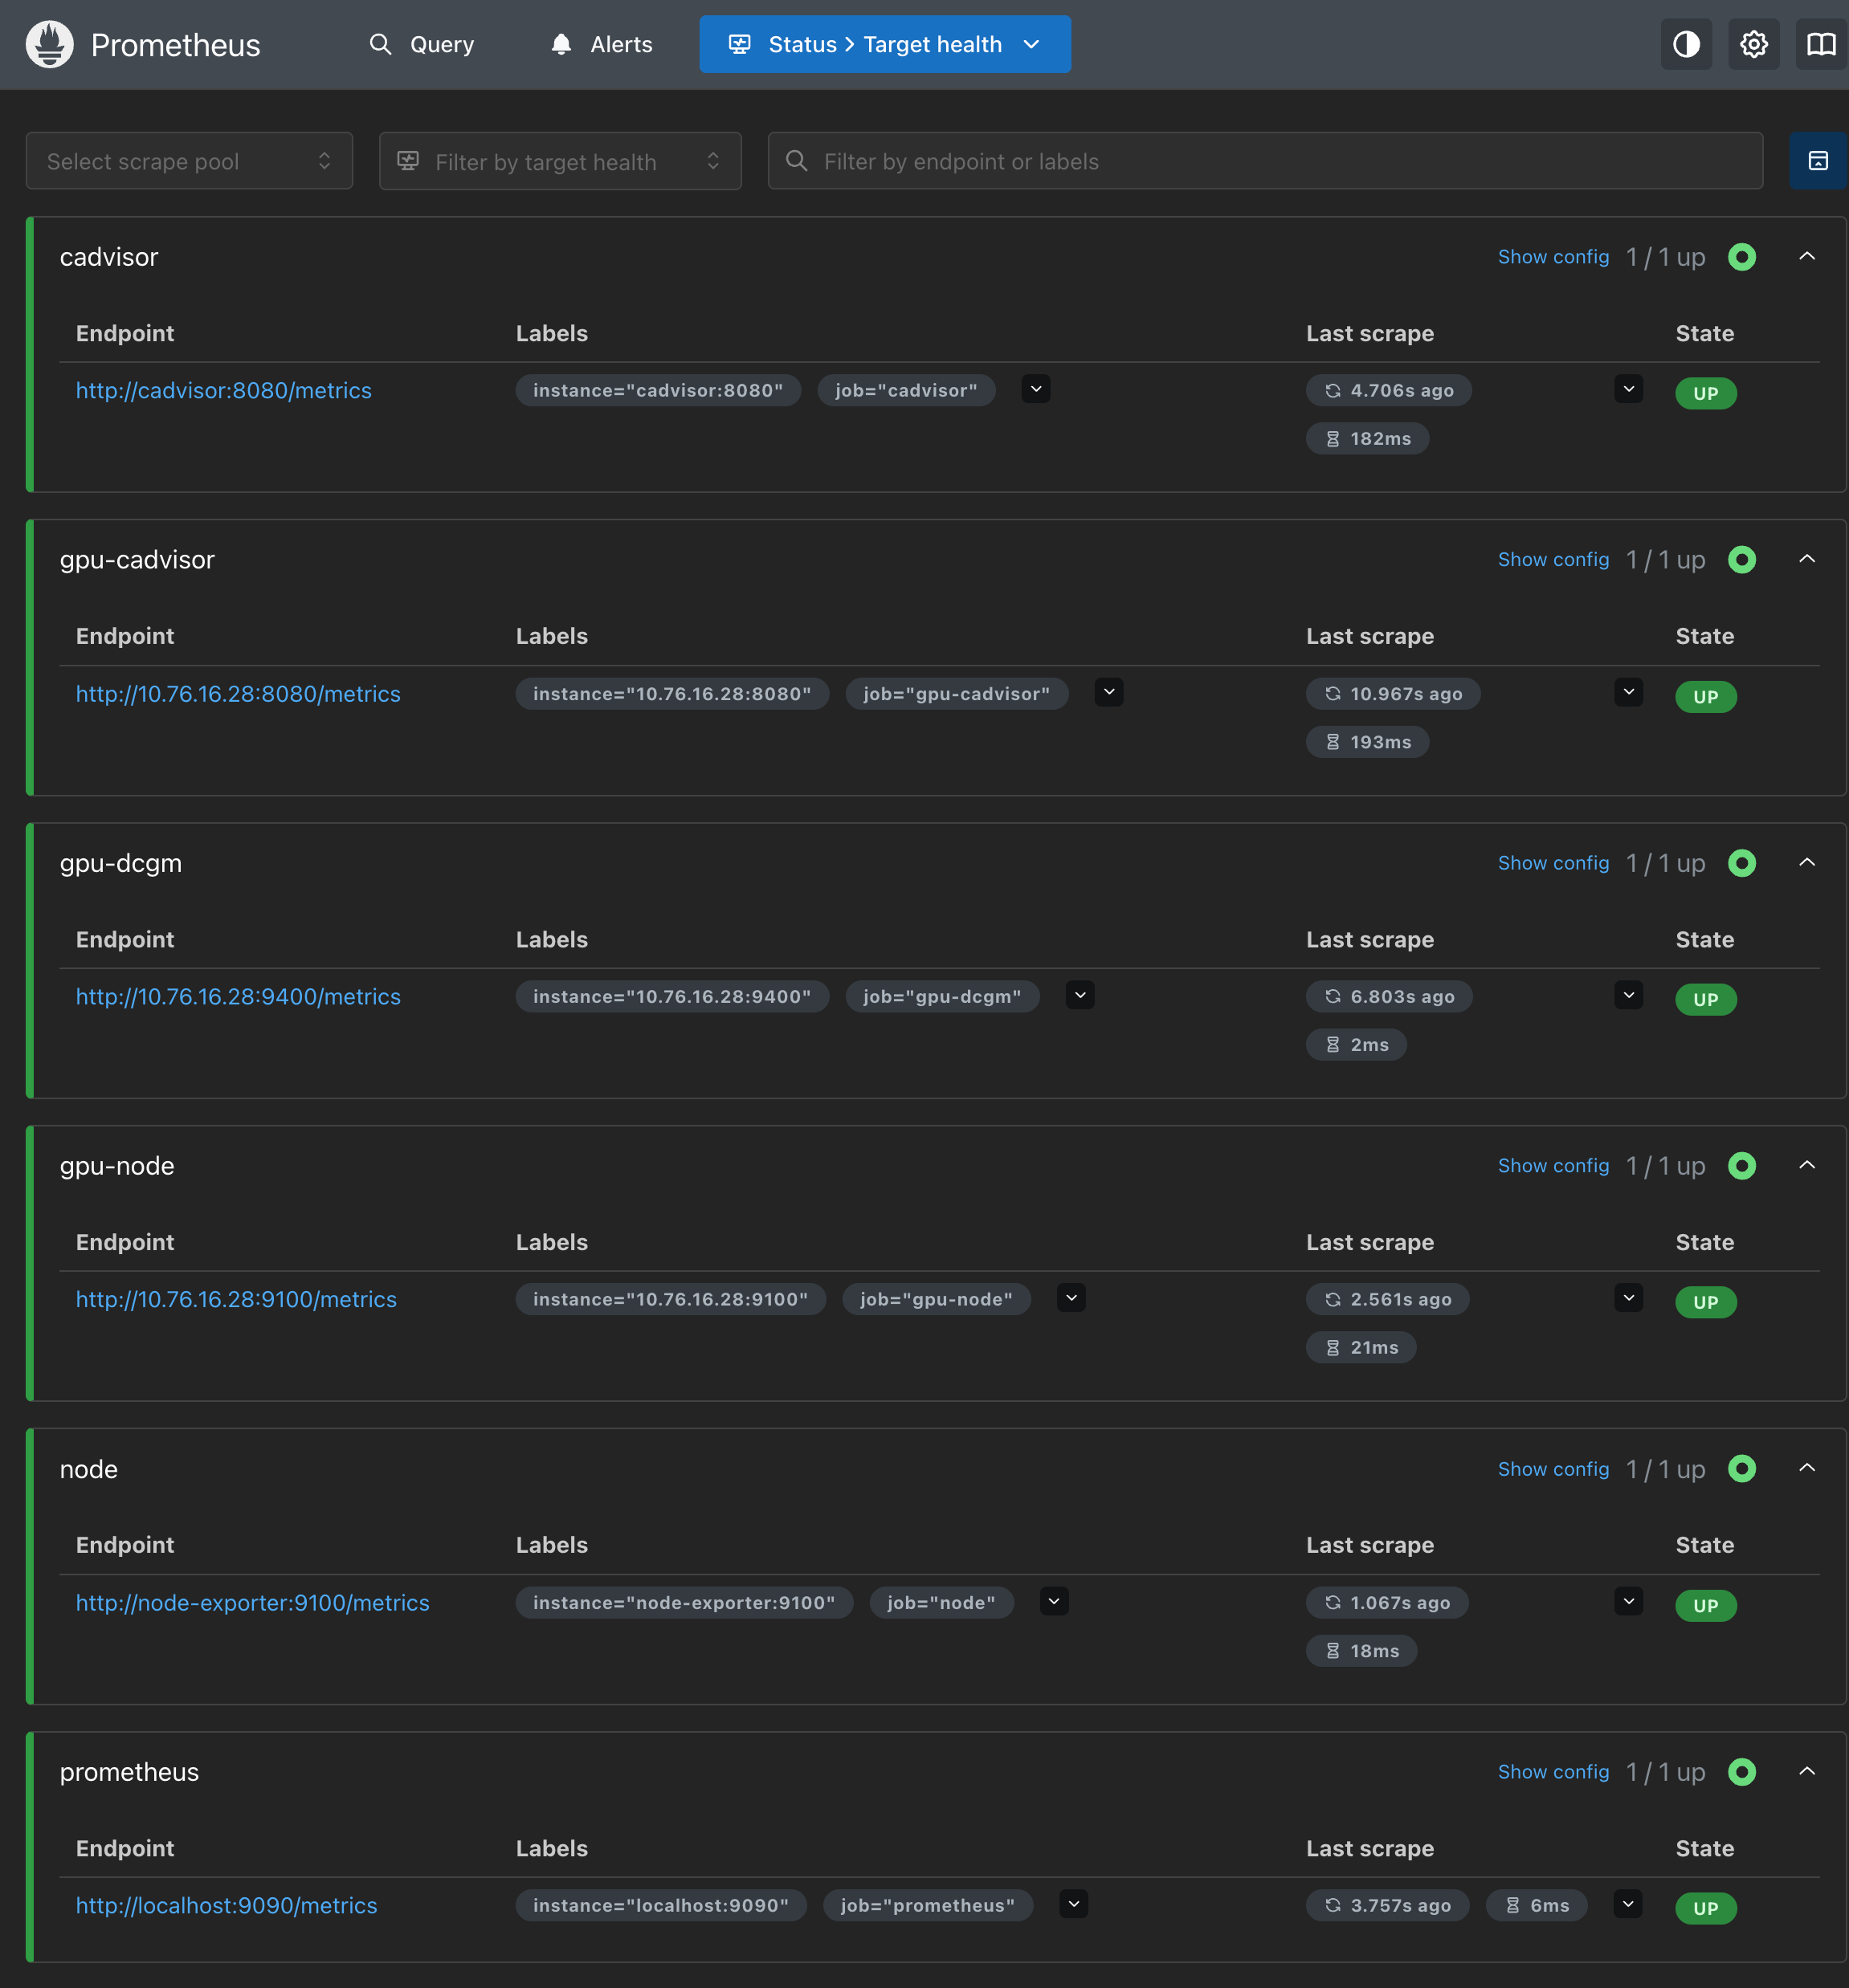Click the collapse-all pools button
Viewport: 1849px width, 1988px height.
tap(1818, 160)
